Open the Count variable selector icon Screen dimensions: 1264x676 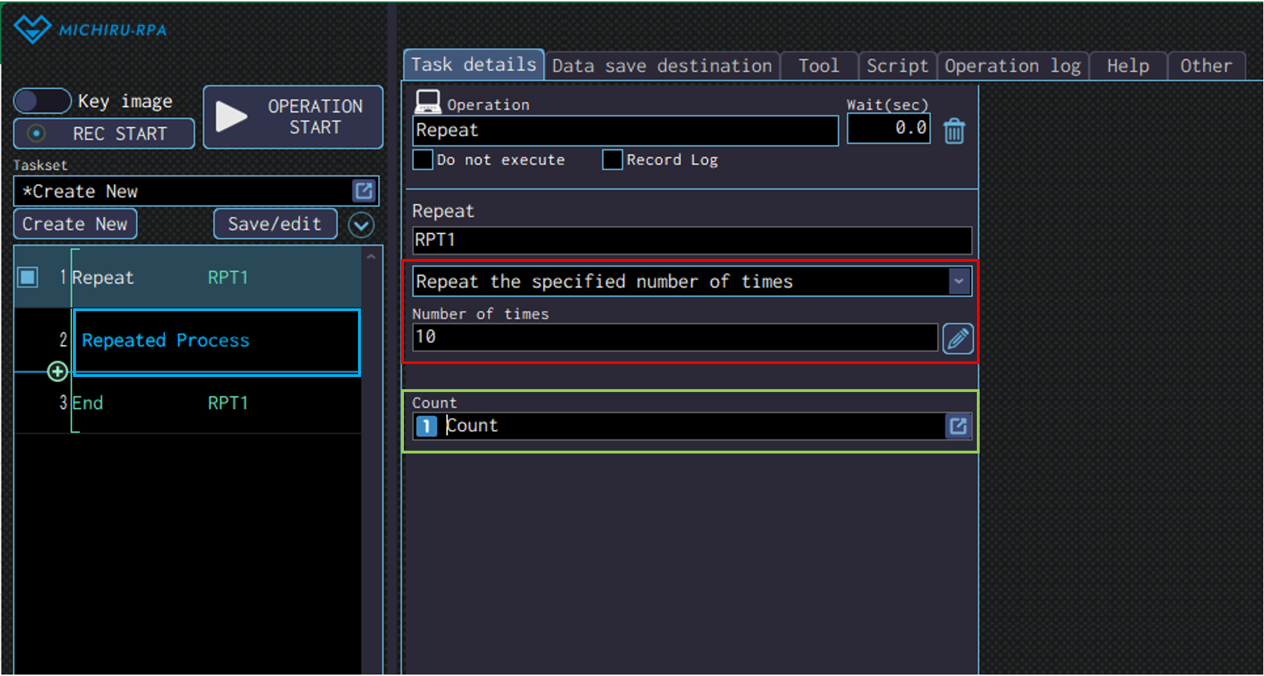(x=957, y=426)
